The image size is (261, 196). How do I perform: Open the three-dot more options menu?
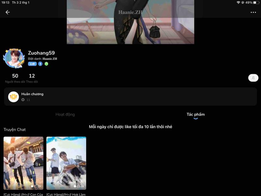coord(253,12)
